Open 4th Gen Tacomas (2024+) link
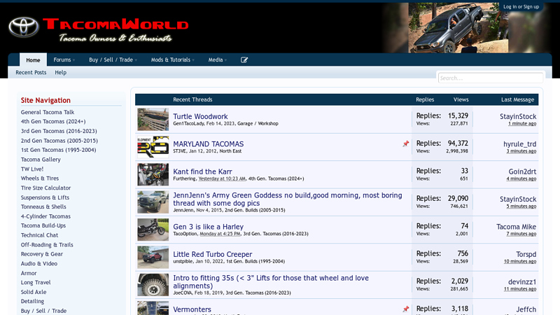560x315 pixels. pyautogui.click(x=53, y=121)
